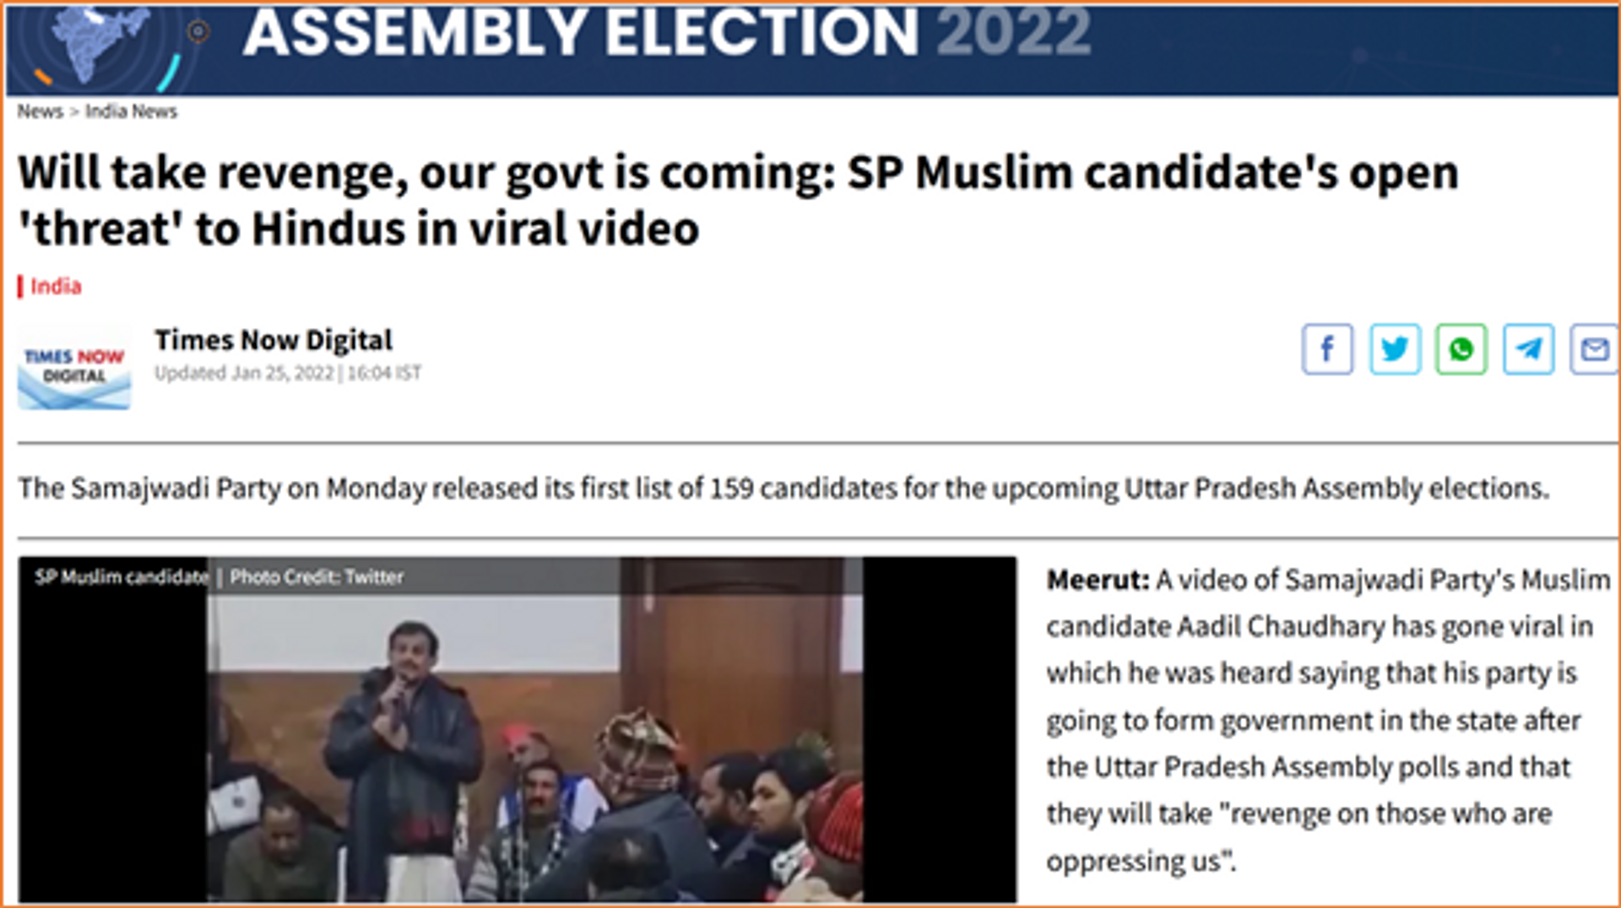Image resolution: width=1621 pixels, height=908 pixels.
Task: Click the updated Jan 25, 2022 timestamp
Action: [288, 373]
